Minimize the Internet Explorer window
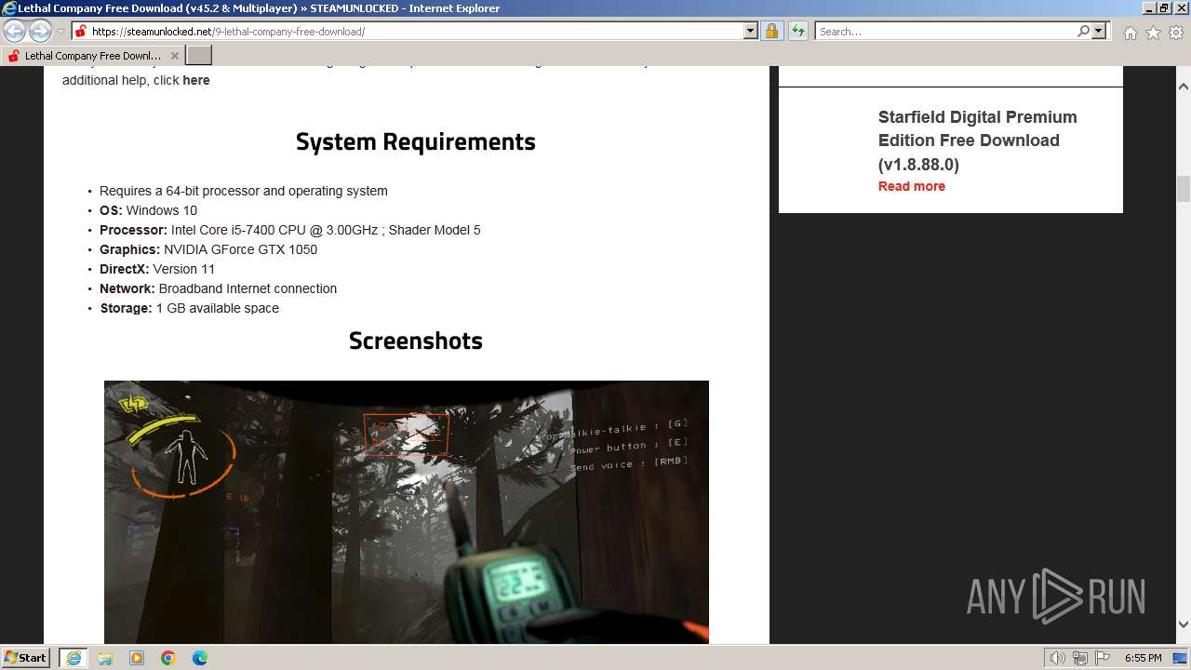The width and height of the screenshot is (1191, 670). (x=1147, y=8)
